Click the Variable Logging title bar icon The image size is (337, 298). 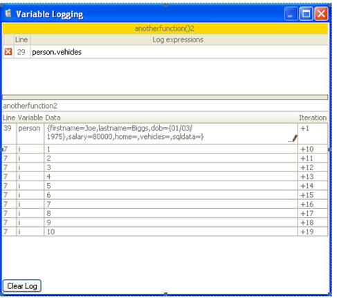pos(8,13)
